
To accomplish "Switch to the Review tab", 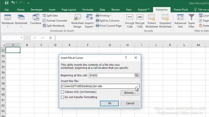I will coord(115,10).
